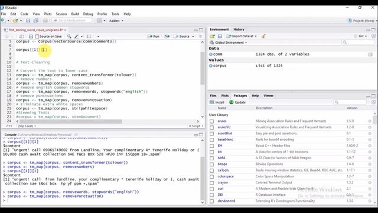Click the remove icon on the arules row
The image size is (378, 213).
(x=370, y=121)
